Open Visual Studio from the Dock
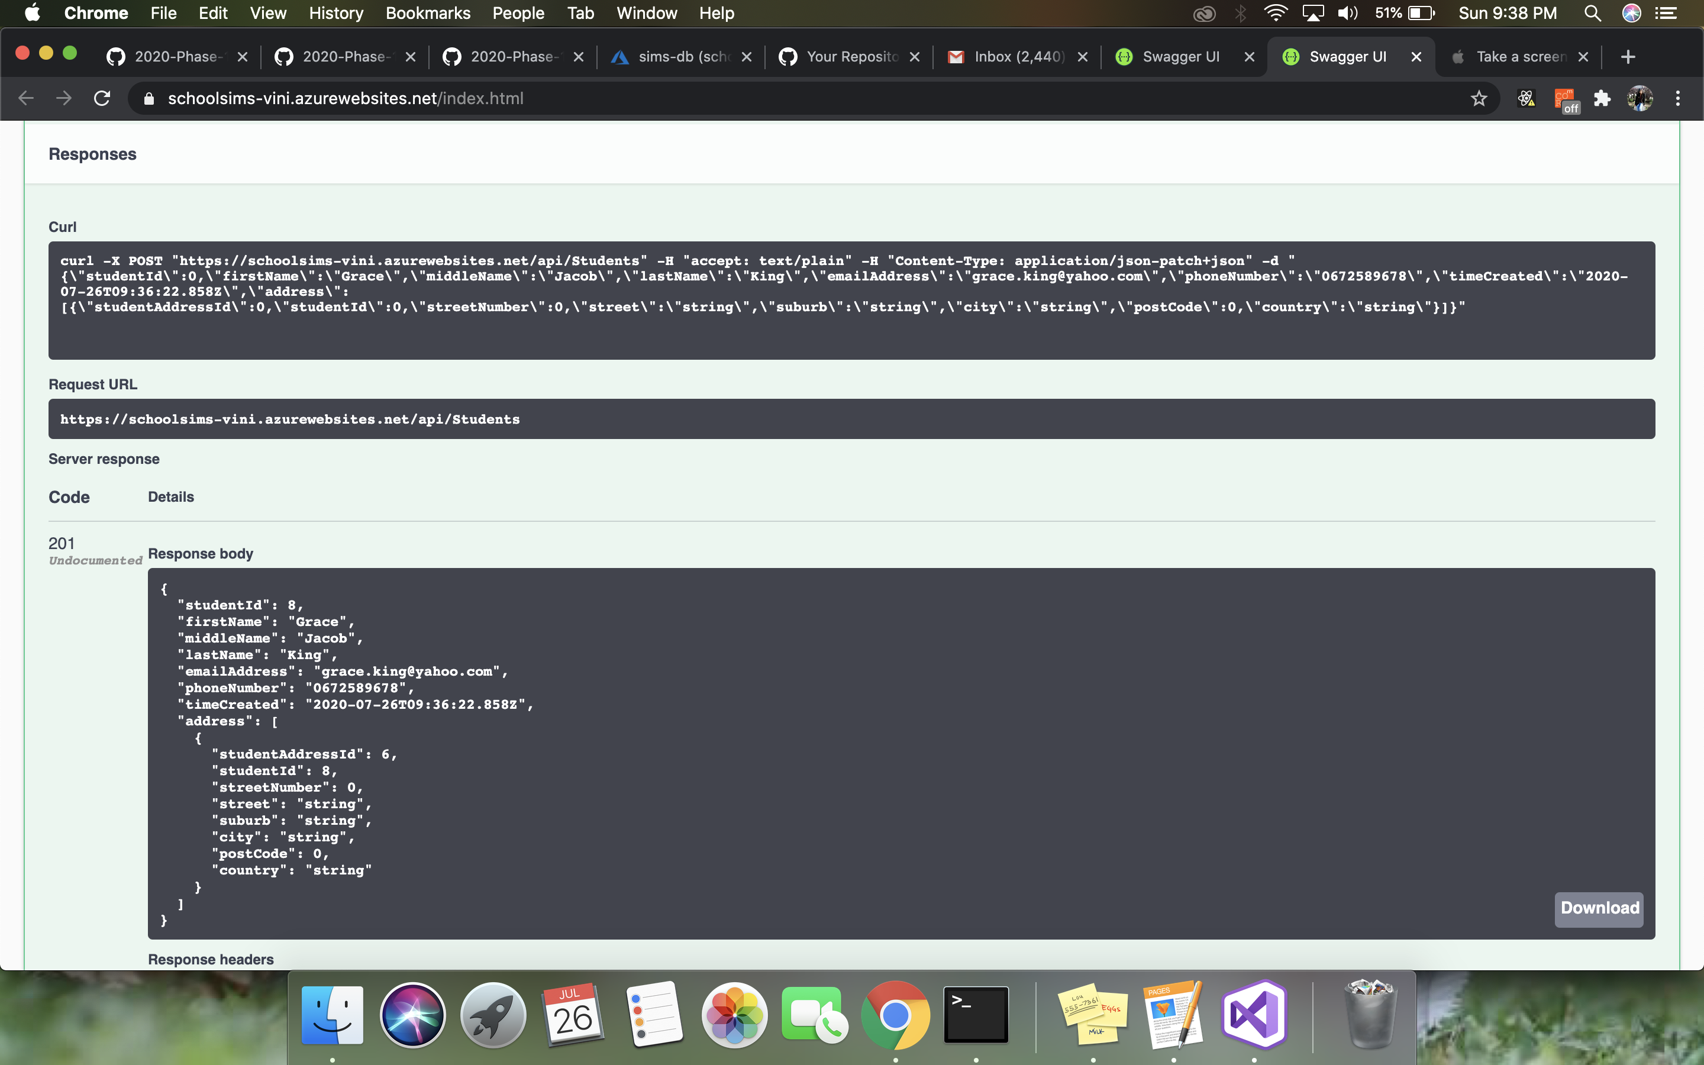The image size is (1704, 1065). pos(1254,1015)
